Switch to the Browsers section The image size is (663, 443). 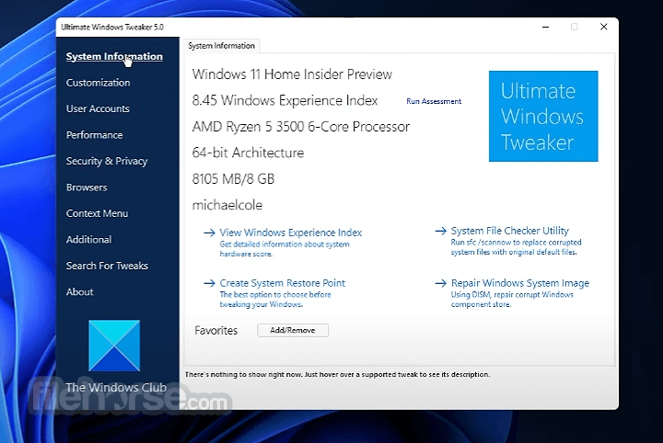87,187
